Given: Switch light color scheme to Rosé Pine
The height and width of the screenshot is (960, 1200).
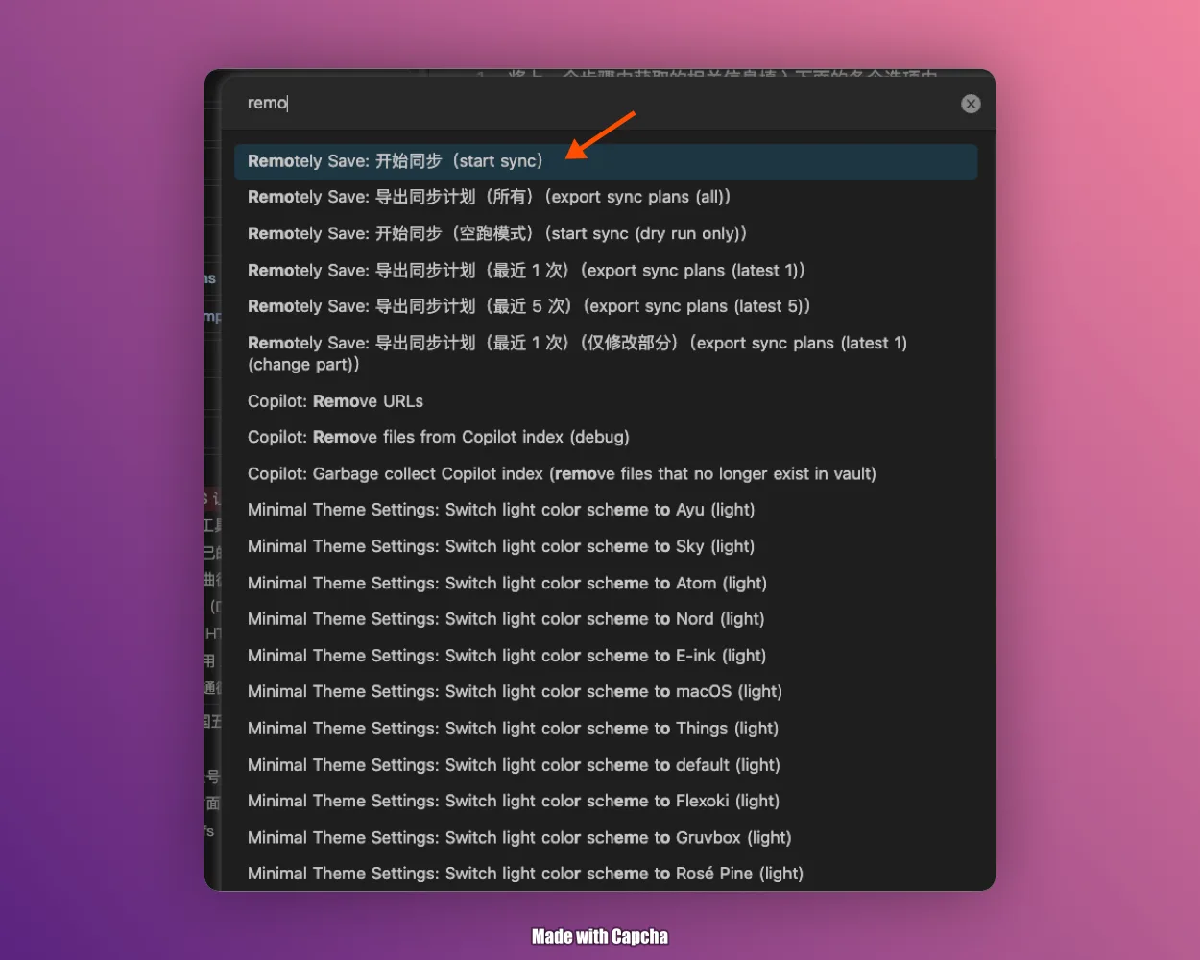Looking at the screenshot, I should tap(606, 874).
